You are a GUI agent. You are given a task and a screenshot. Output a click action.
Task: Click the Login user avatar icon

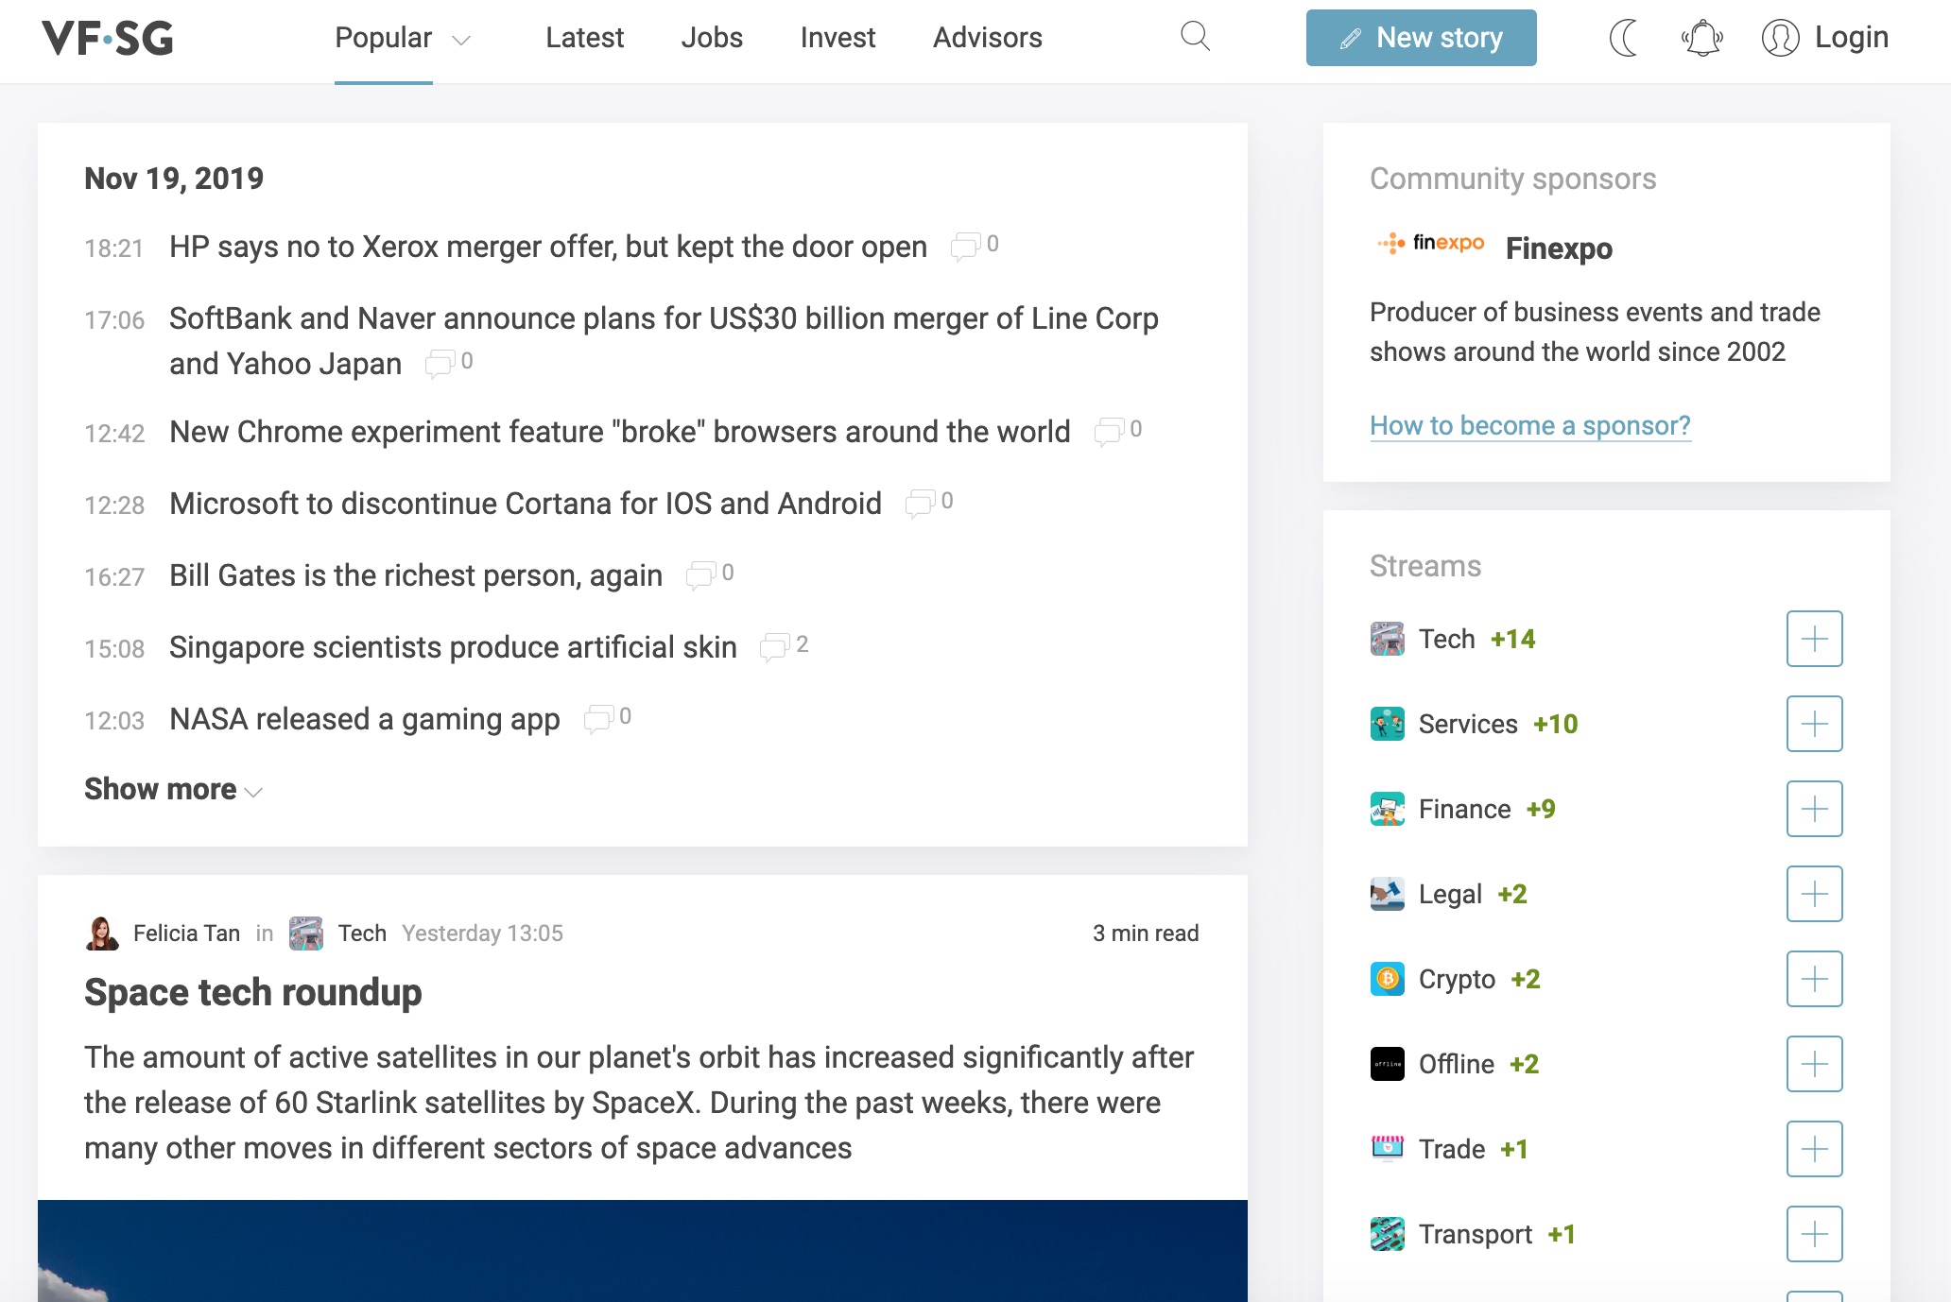1780,39
